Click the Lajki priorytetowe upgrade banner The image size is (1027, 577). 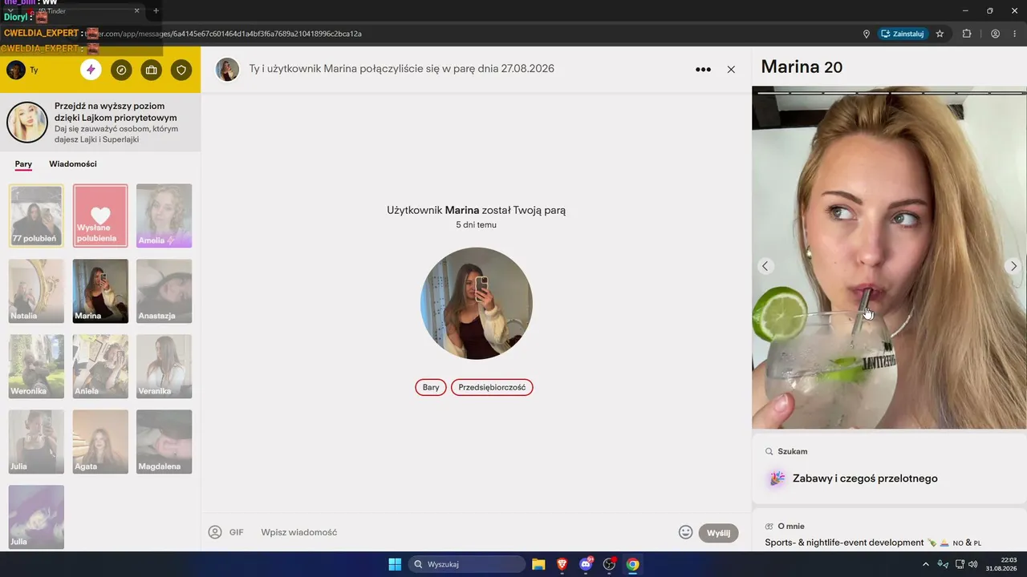pyautogui.click(x=100, y=123)
